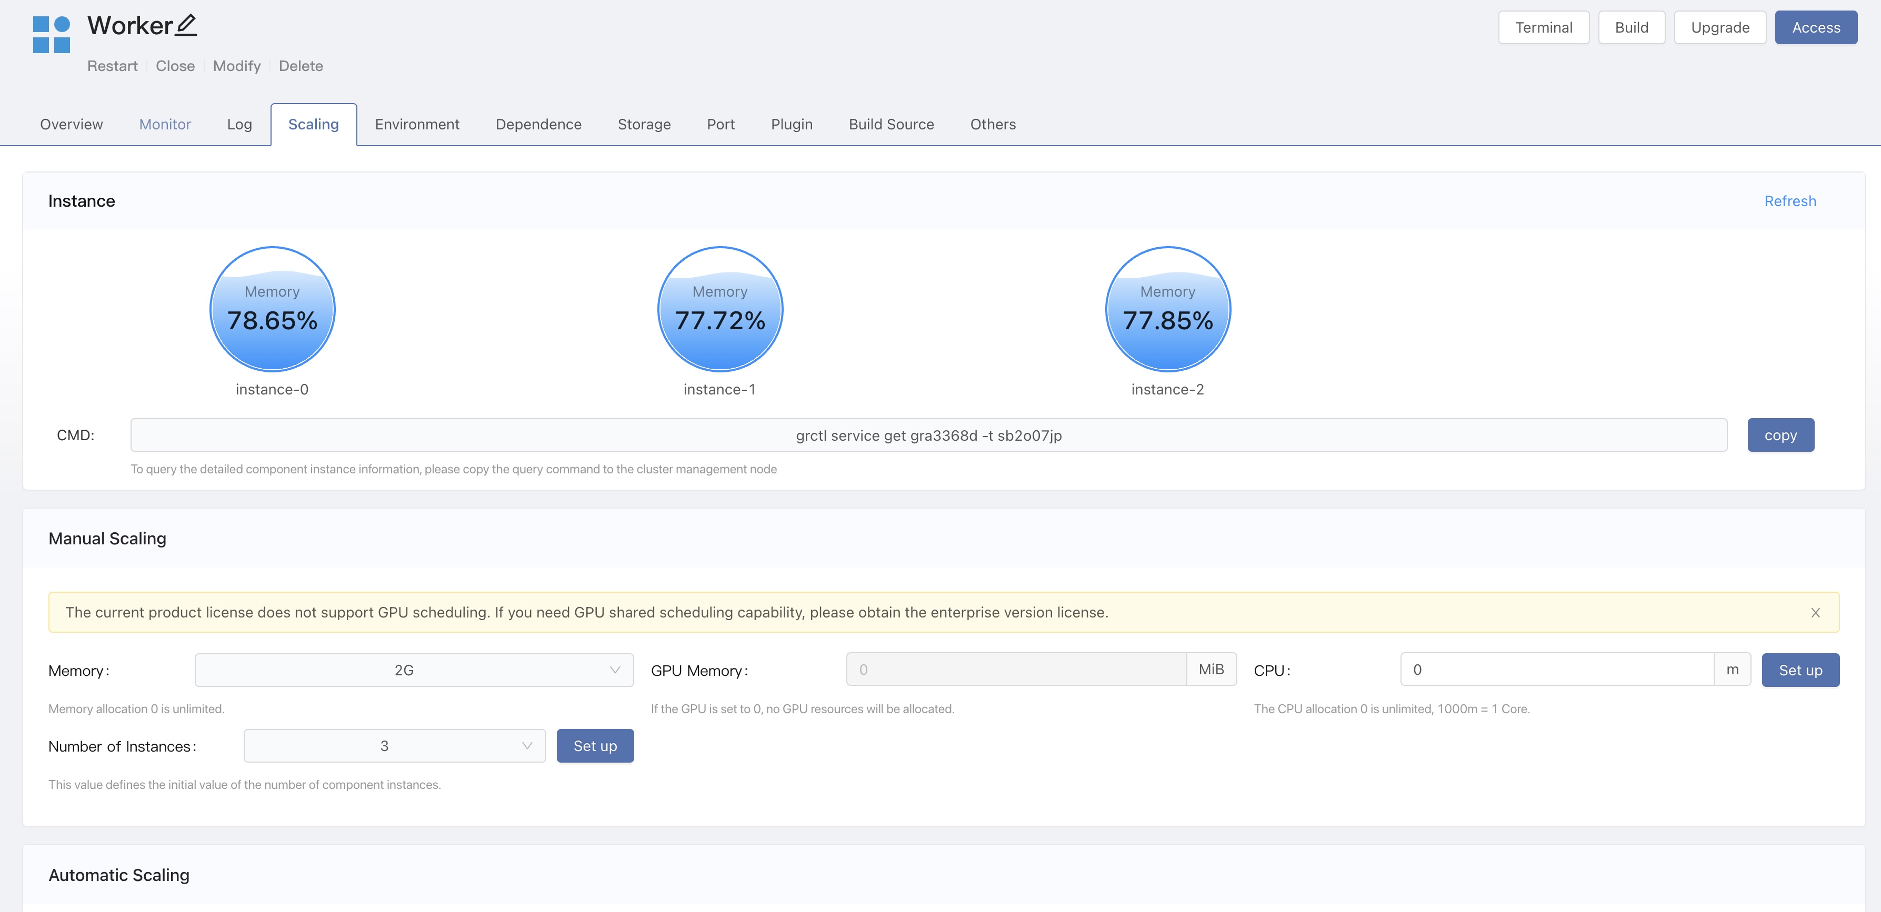Click the grctl command text field
1881x912 pixels.
coord(928,435)
